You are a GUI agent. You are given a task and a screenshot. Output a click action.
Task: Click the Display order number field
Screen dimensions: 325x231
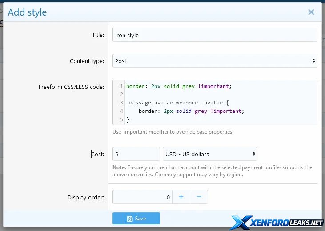[x=142, y=197]
